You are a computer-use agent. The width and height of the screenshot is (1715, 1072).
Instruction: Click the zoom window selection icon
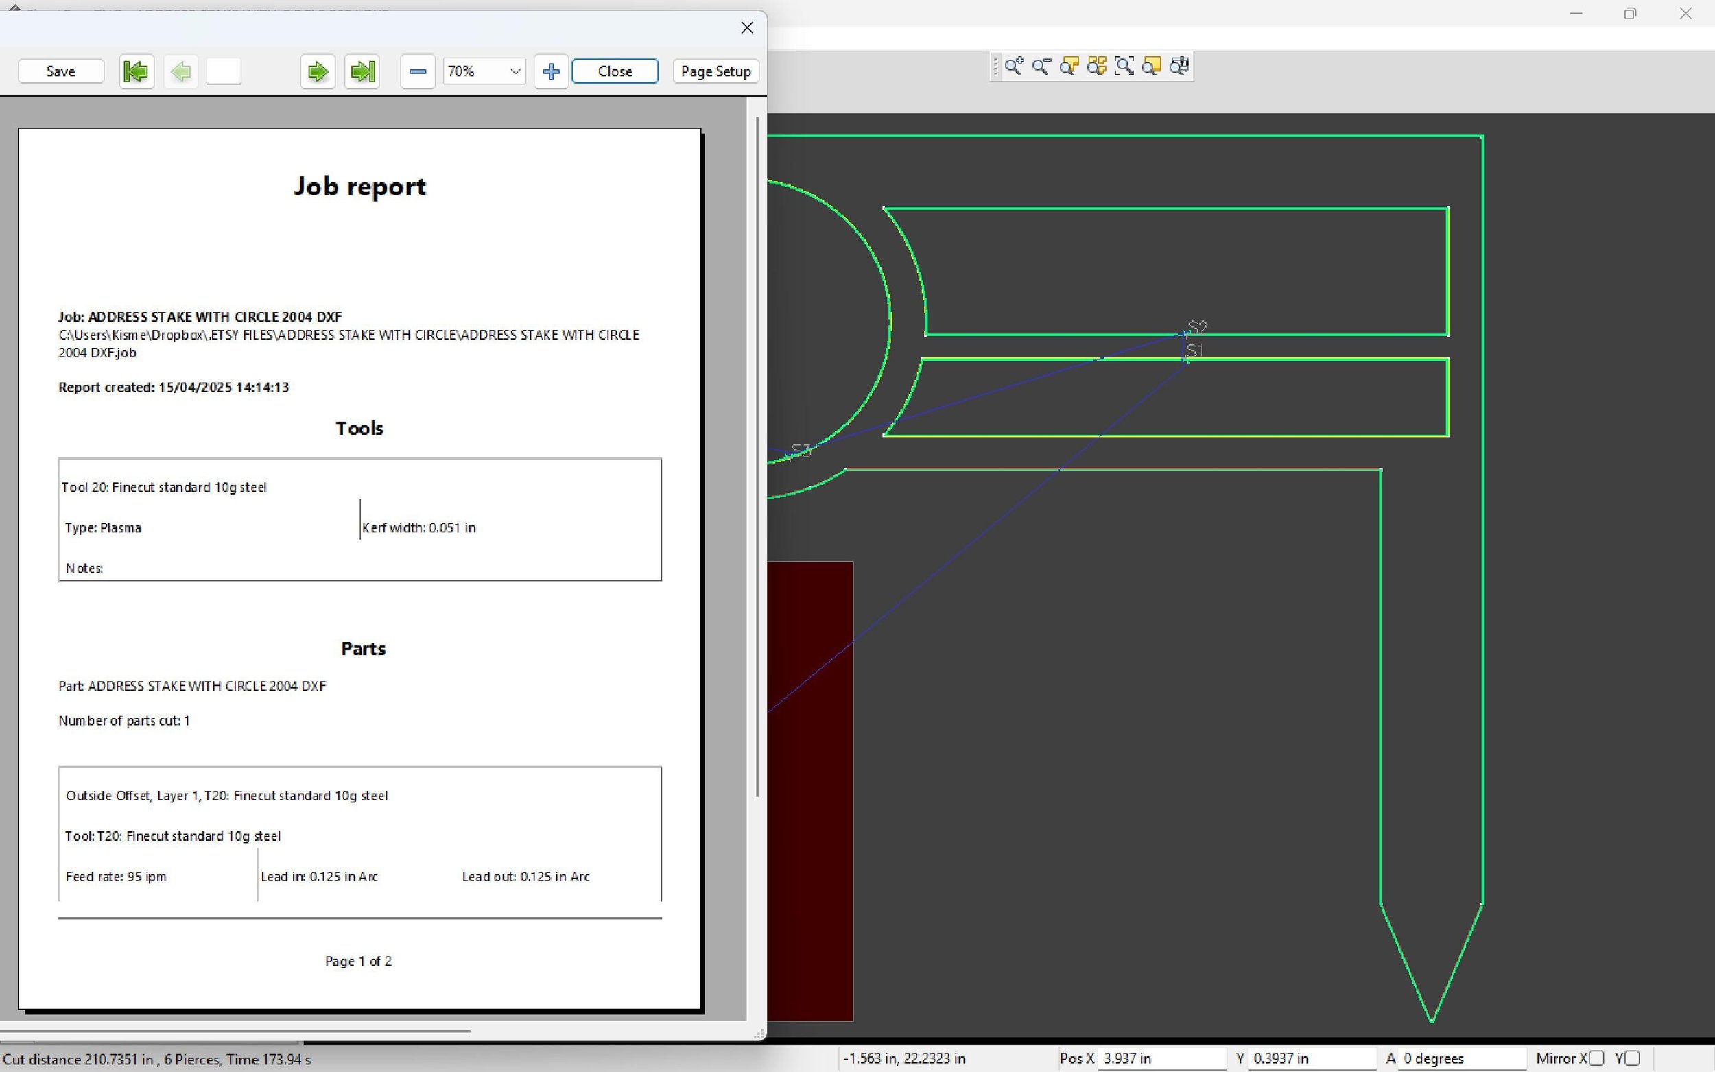click(x=1124, y=67)
